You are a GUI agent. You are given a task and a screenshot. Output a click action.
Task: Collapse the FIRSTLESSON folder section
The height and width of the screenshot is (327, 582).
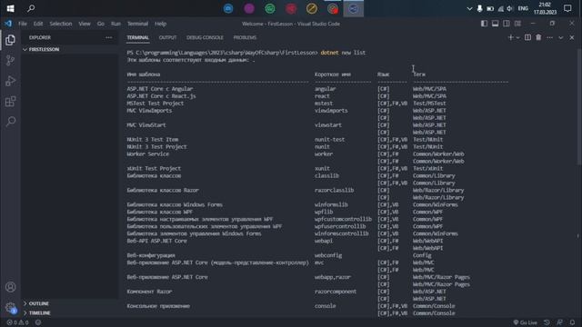[x=70, y=49]
